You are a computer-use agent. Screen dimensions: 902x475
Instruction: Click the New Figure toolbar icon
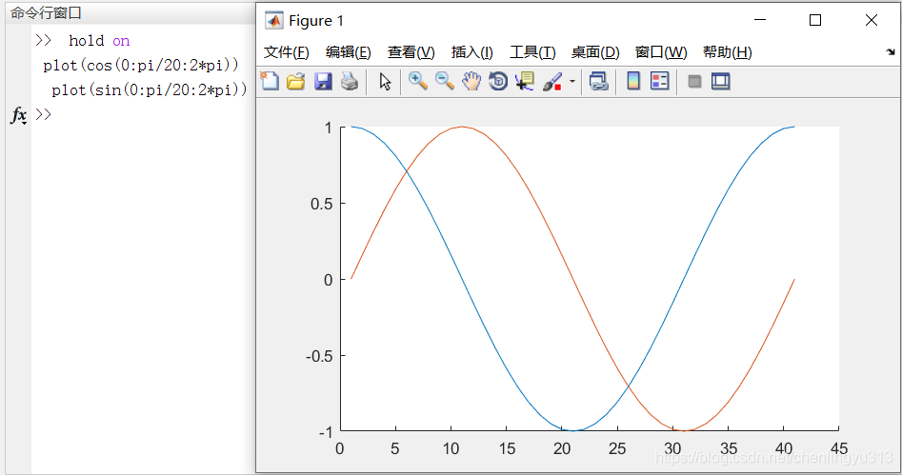point(270,81)
